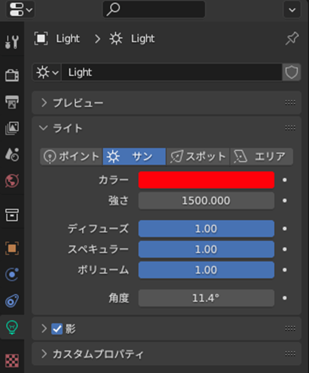The image size is (309, 373).
Task: Click the fake user shield icon
Action: 292,73
